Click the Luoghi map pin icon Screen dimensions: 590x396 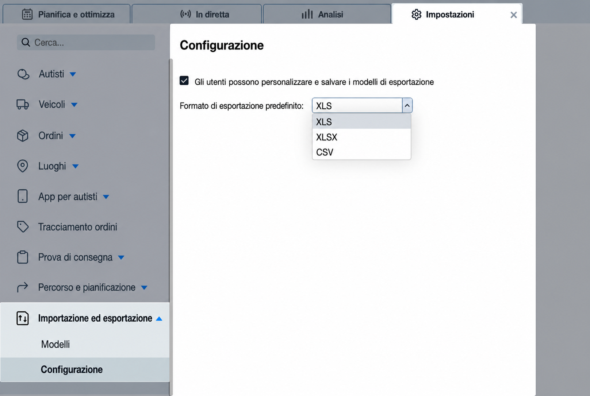(23, 166)
